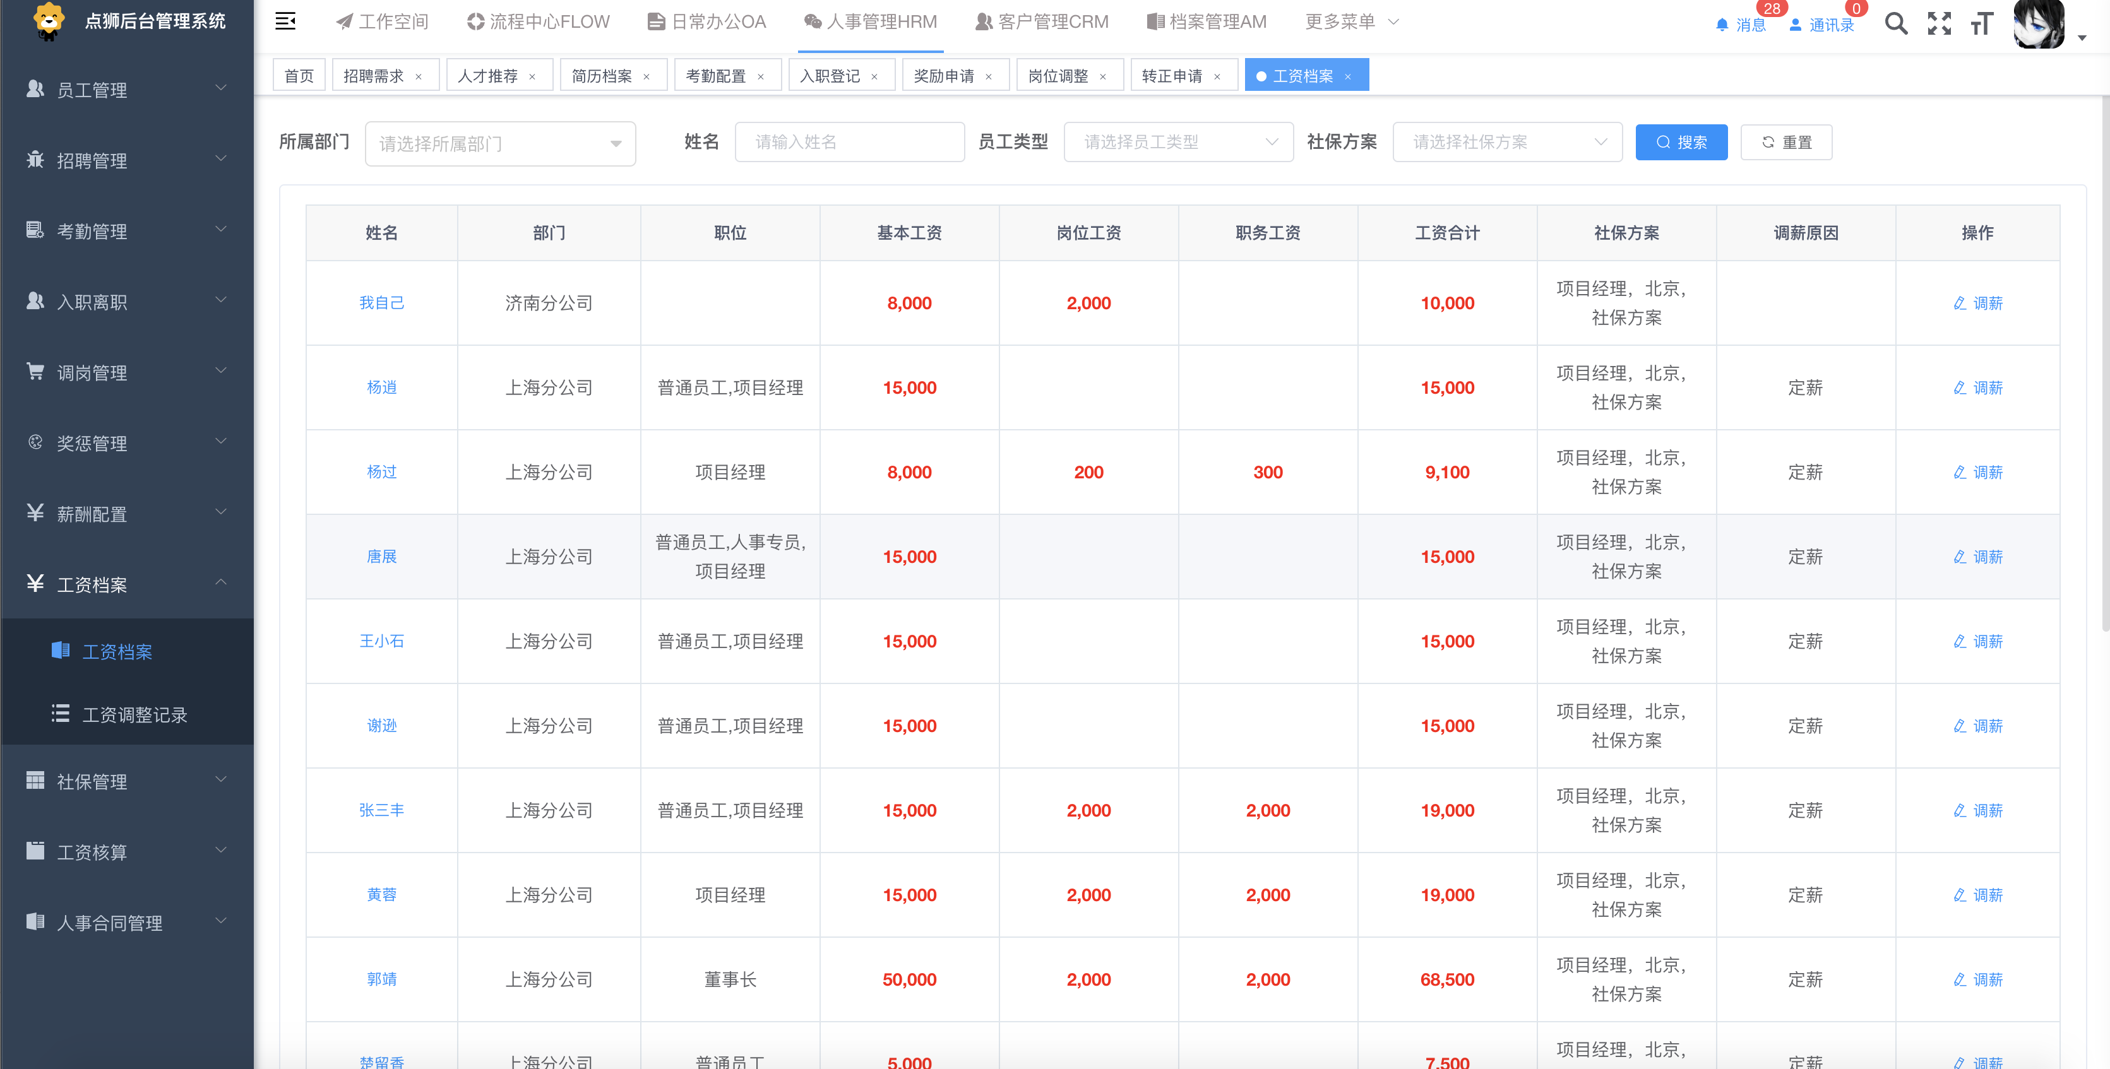2110x1069 pixels.
Task: Open the 员工类型 dropdown
Action: click(x=1178, y=143)
